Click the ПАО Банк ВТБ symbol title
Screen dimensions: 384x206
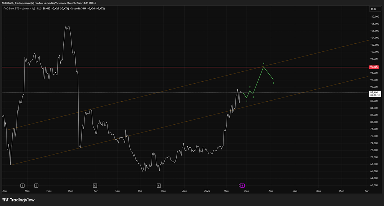click(22, 8)
